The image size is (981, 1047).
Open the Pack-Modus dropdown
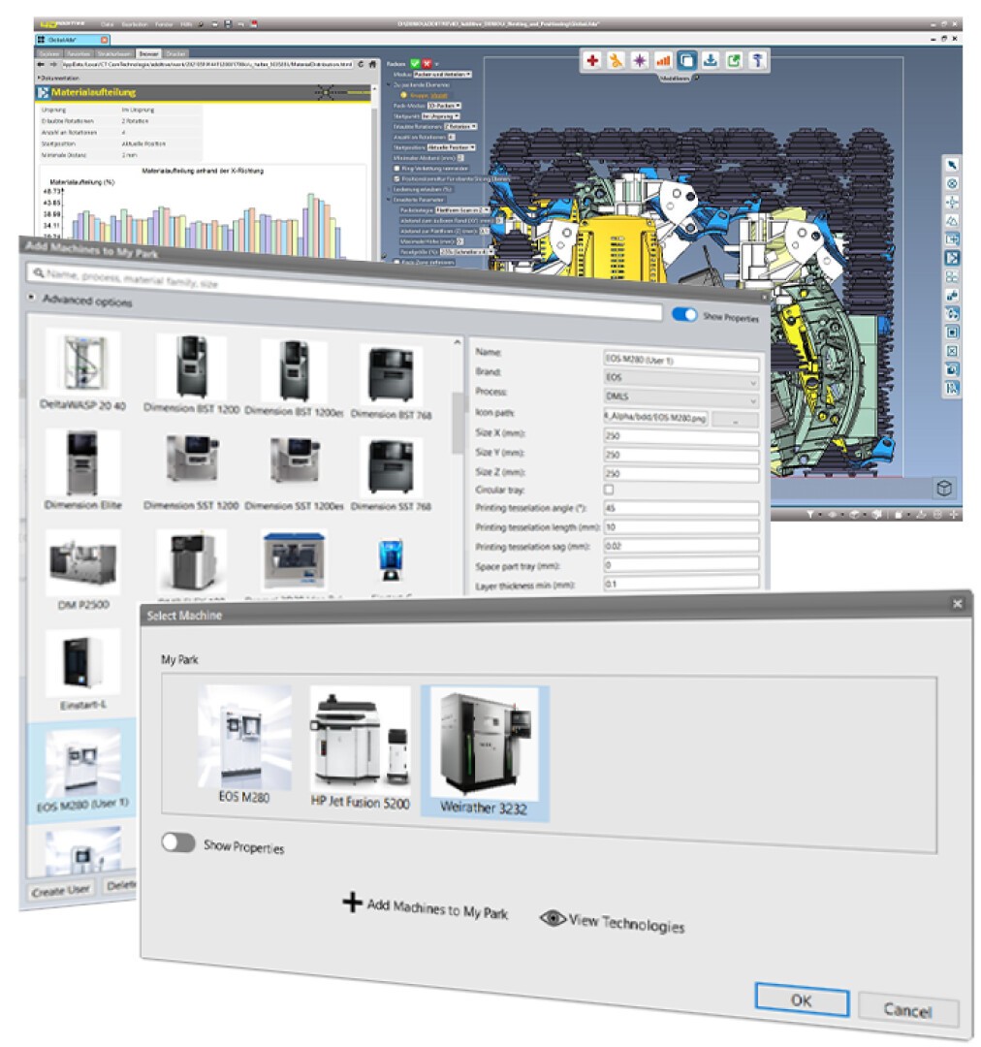444,106
